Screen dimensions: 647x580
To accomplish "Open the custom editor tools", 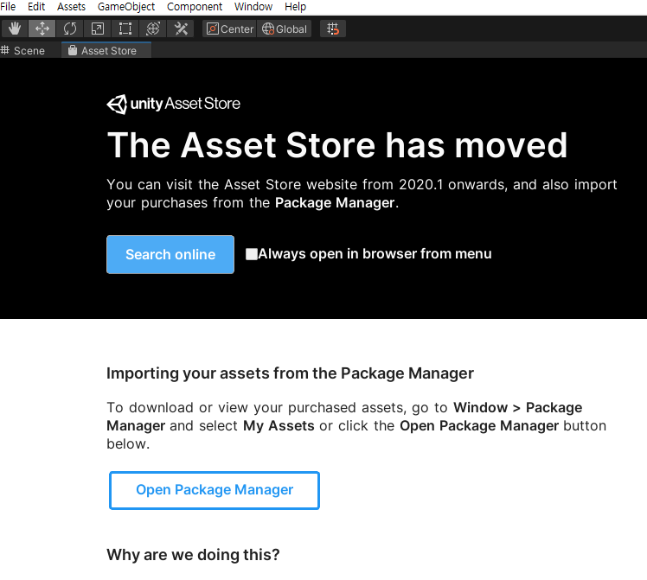I will tap(181, 29).
